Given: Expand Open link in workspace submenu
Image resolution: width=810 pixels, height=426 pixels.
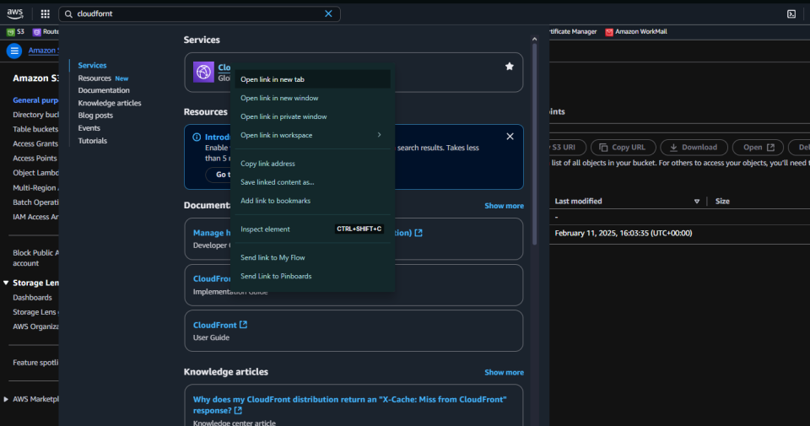Looking at the screenshot, I should click(x=312, y=135).
